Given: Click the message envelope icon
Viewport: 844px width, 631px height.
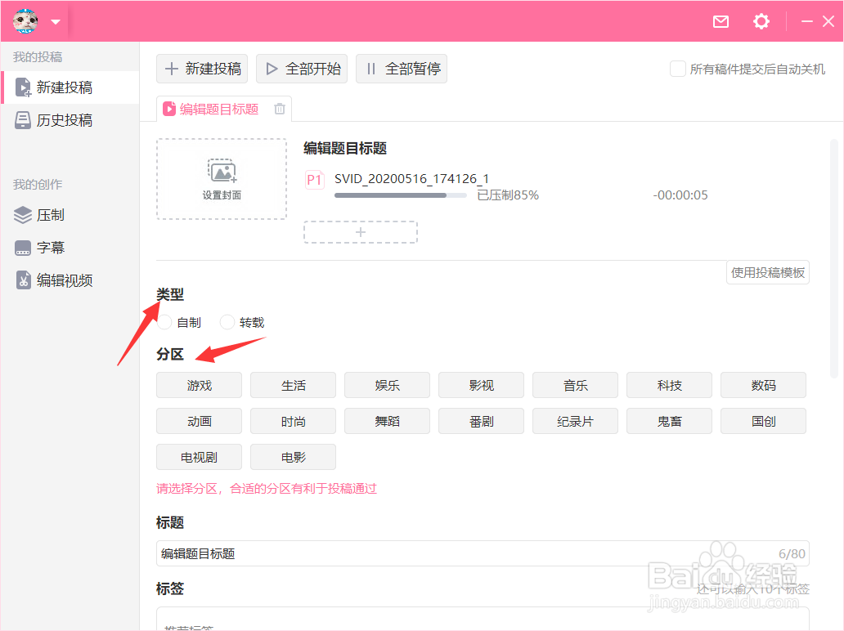Looking at the screenshot, I should coord(721,22).
